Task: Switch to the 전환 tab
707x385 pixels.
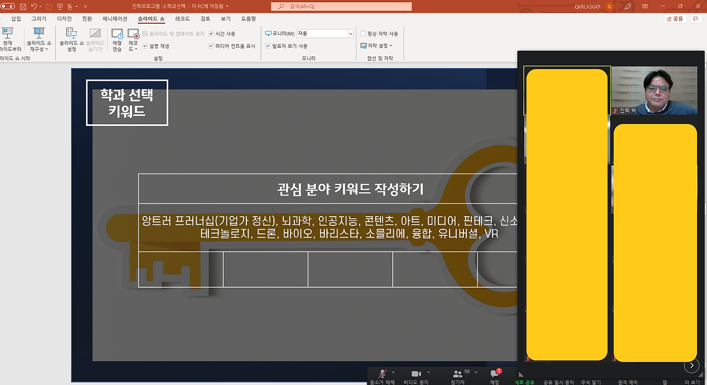Action: (87, 18)
